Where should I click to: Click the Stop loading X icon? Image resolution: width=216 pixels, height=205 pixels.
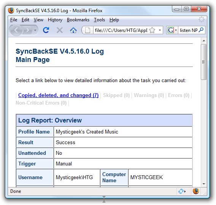coord(60,30)
